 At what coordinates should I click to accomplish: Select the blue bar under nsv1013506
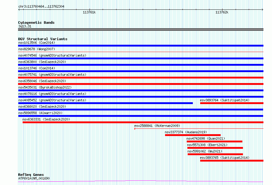pos(141,46)
